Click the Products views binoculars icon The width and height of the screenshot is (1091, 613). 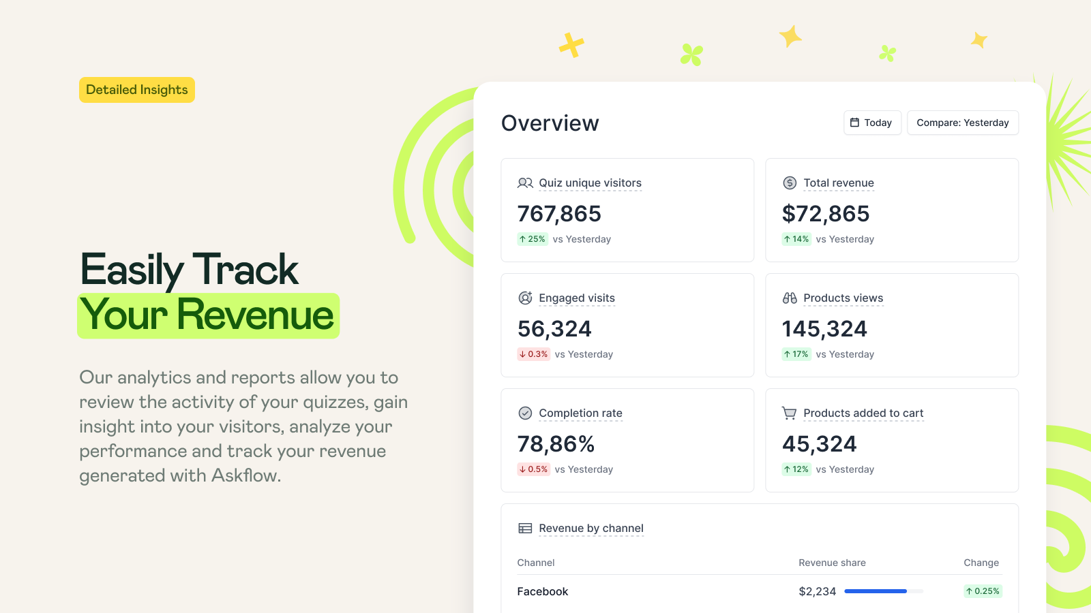click(790, 298)
